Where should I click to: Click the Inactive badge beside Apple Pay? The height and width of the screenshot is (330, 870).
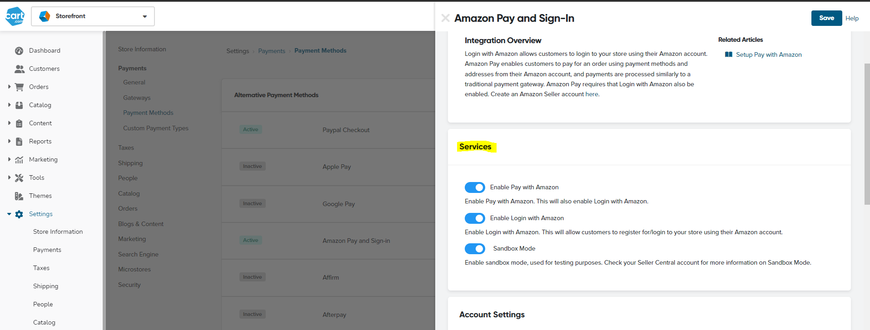252,166
